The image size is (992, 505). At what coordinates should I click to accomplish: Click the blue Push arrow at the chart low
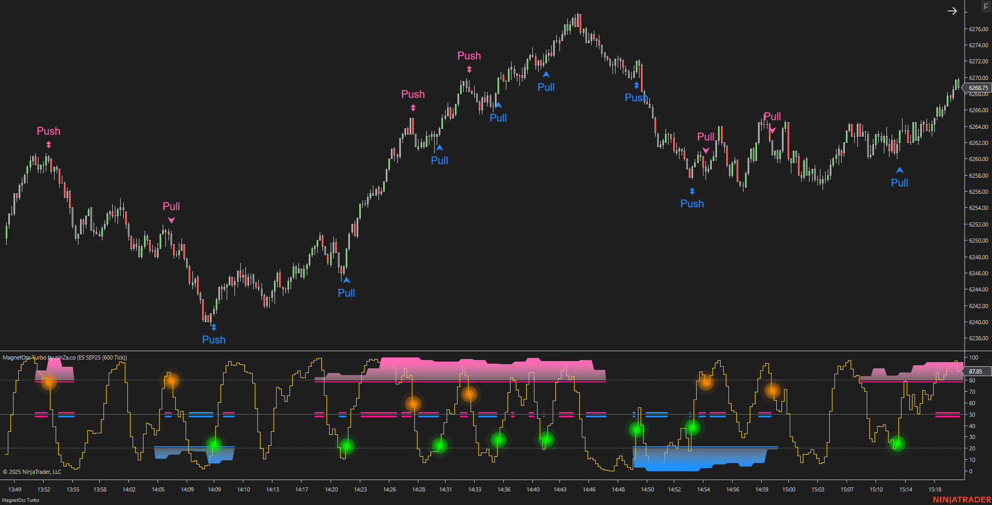213,327
